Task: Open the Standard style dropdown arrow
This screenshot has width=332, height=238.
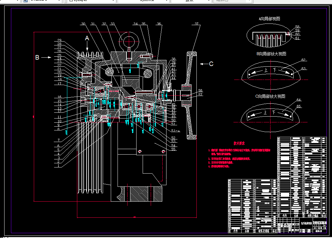Action: click(x=59, y=1)
